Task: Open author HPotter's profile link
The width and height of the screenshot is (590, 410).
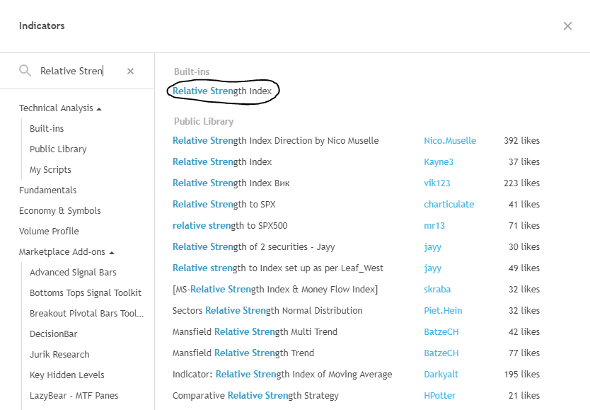Action: (x=439, y=396)
